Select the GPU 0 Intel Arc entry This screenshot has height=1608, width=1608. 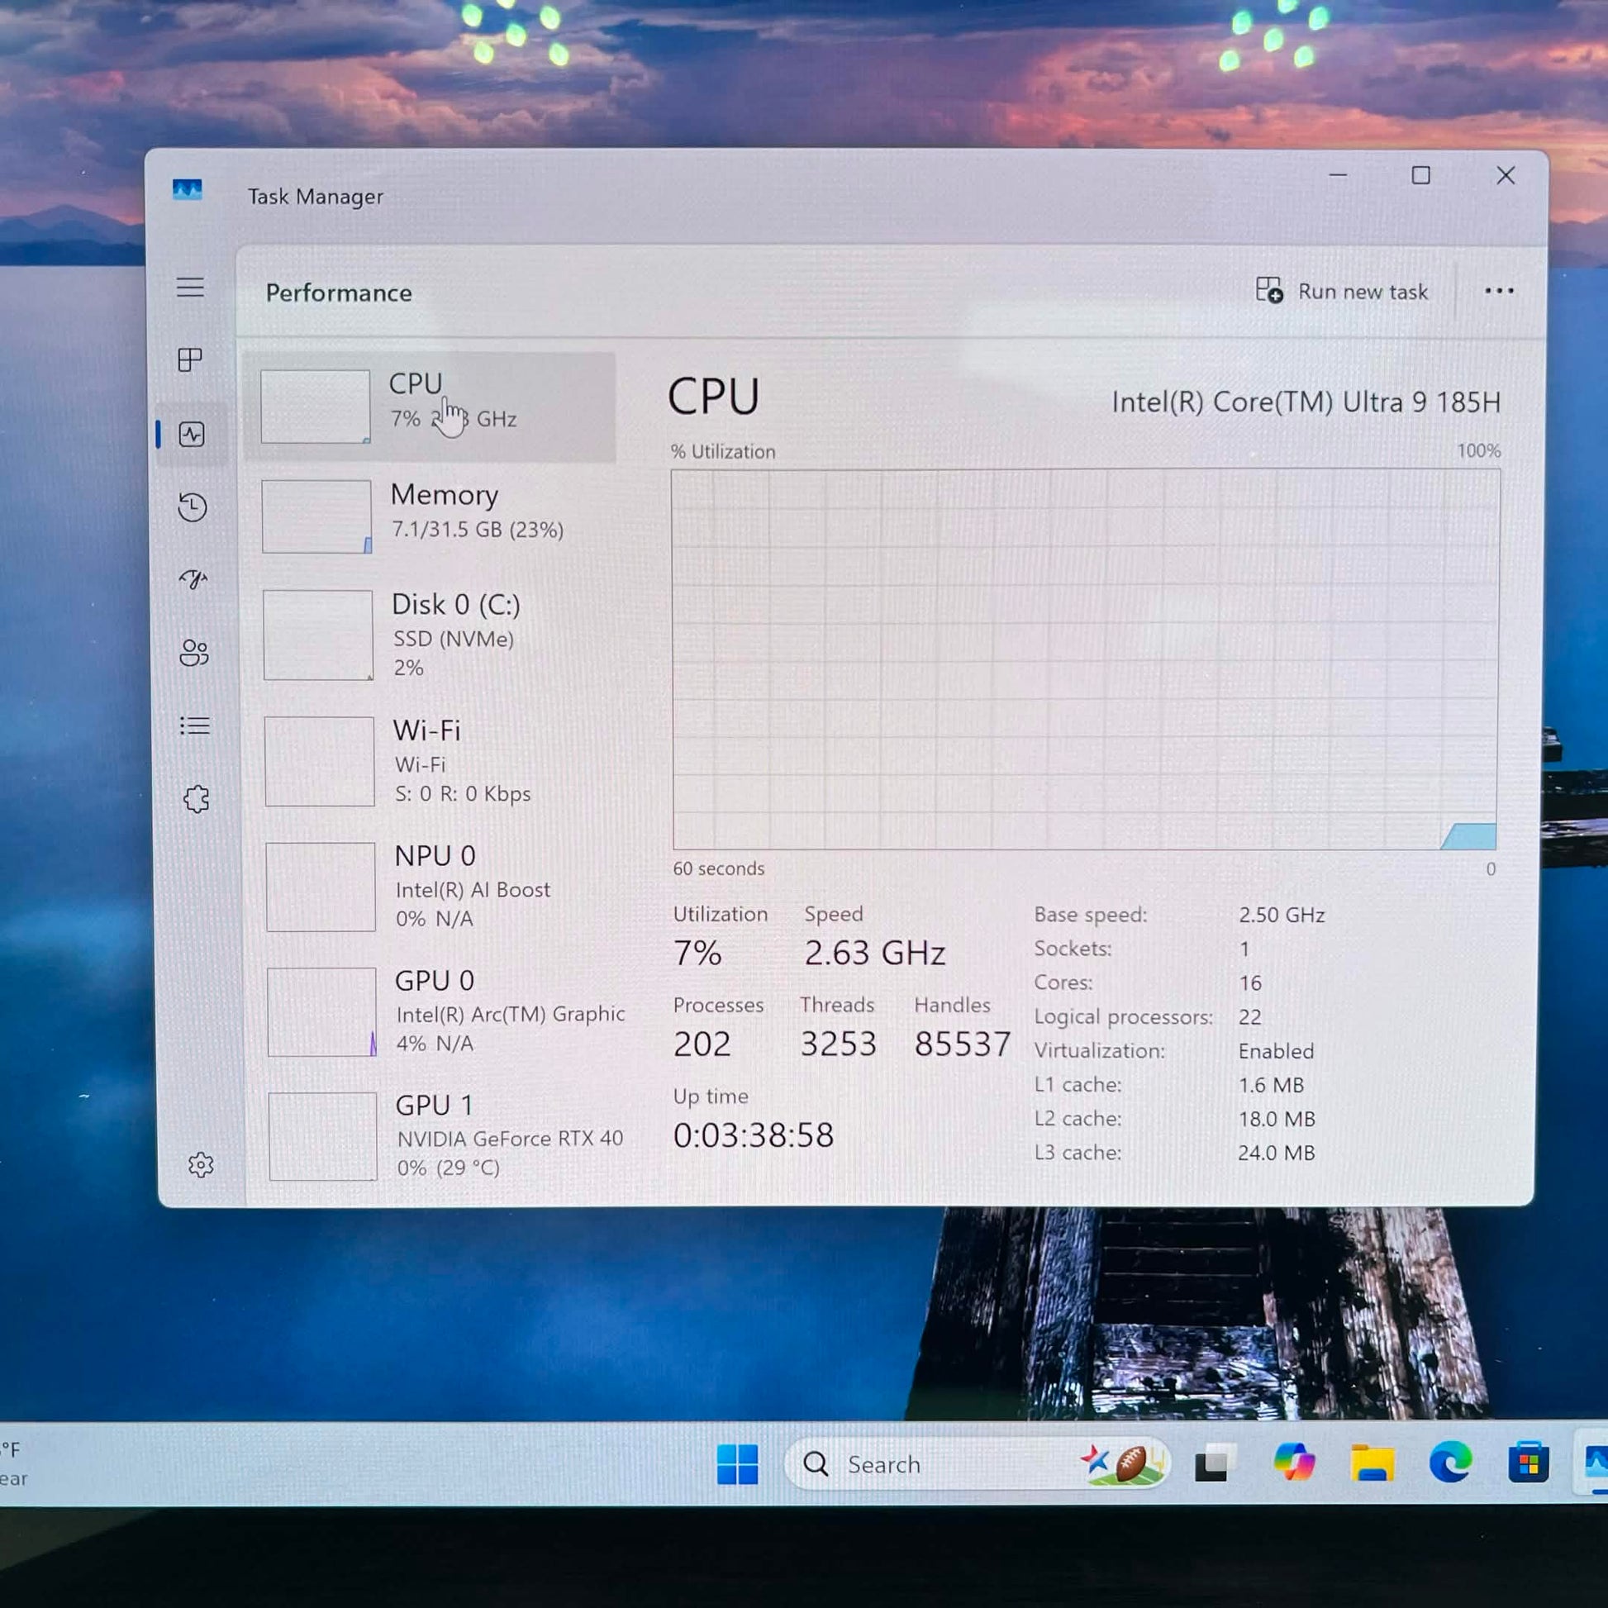point(437,1011)
